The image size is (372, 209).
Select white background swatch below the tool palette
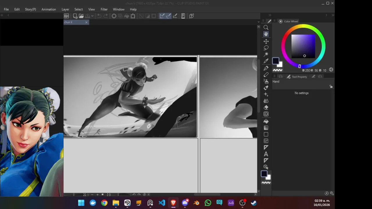click(268, 177)
